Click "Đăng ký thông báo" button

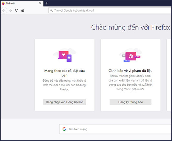(130, 102)
